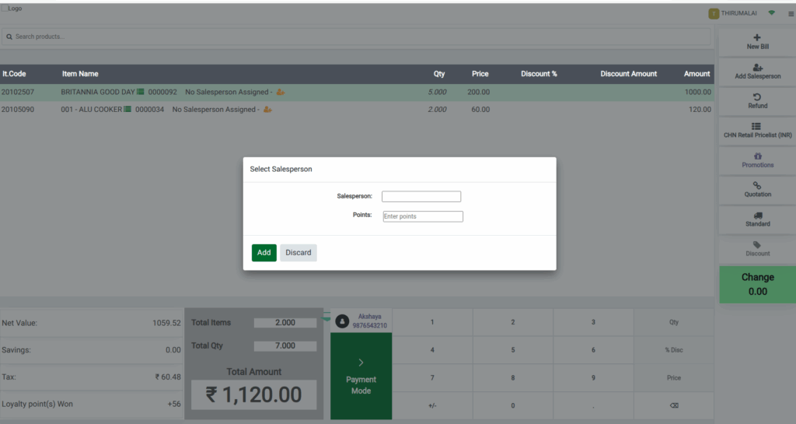Open the THIRUMALAI user profile
Screen dimensions: 796x424
coord(732,13)
